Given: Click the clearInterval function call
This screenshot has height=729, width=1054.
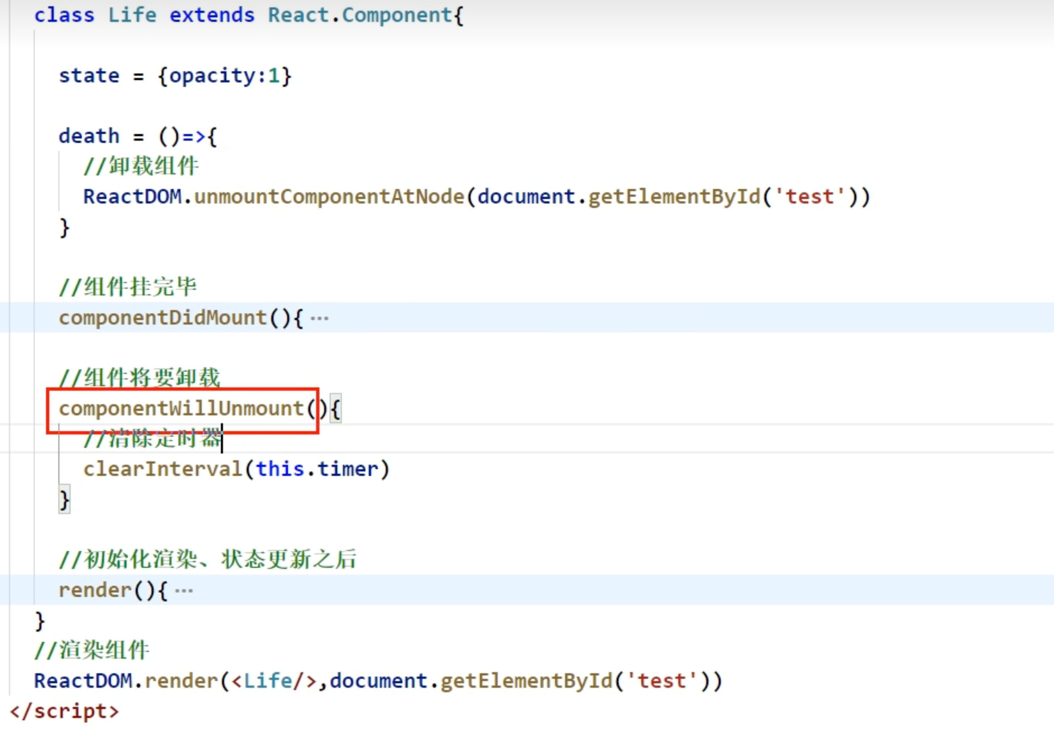Looking at the screenshot, I should pos(163,470).
